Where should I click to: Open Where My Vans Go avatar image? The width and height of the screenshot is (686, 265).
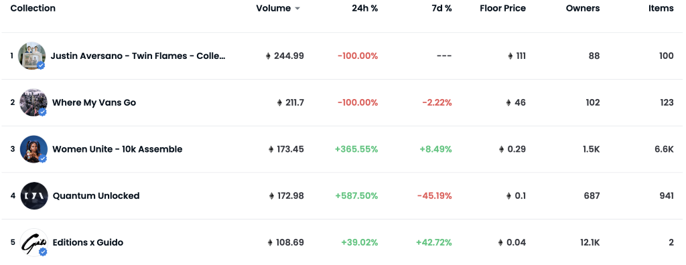[x=33, y=102]
